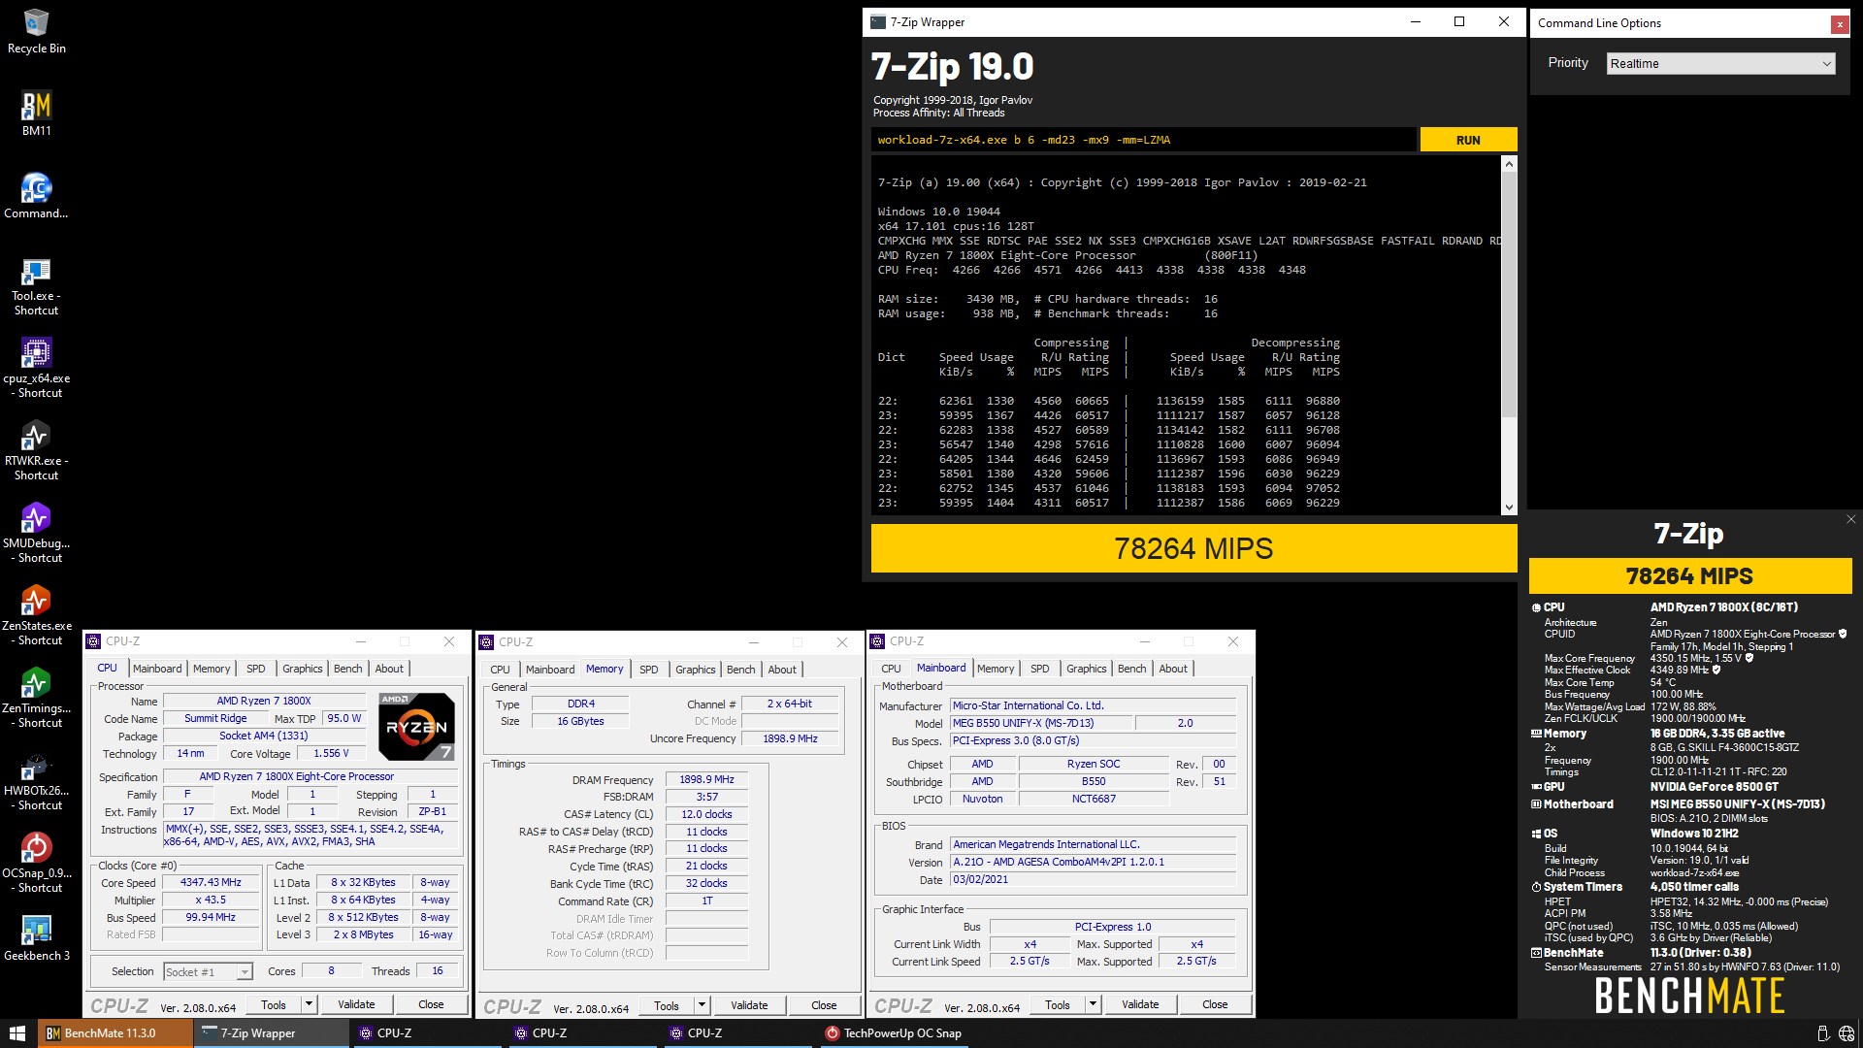Click Close button in Memory CPU-Z window
1863x1048 pixels.
click(x=824, y=1005)
